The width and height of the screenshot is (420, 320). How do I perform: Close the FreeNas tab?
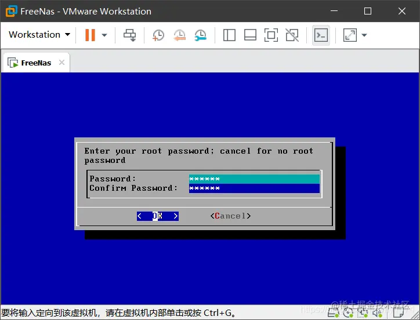tap(61, 63)
